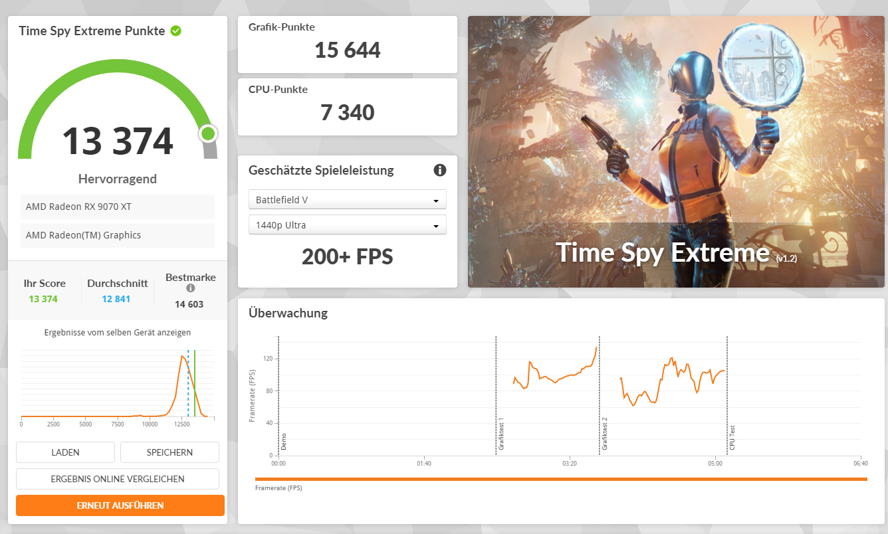Click the orange Framerate (FPS) legend bar

[x=561, y=479]
